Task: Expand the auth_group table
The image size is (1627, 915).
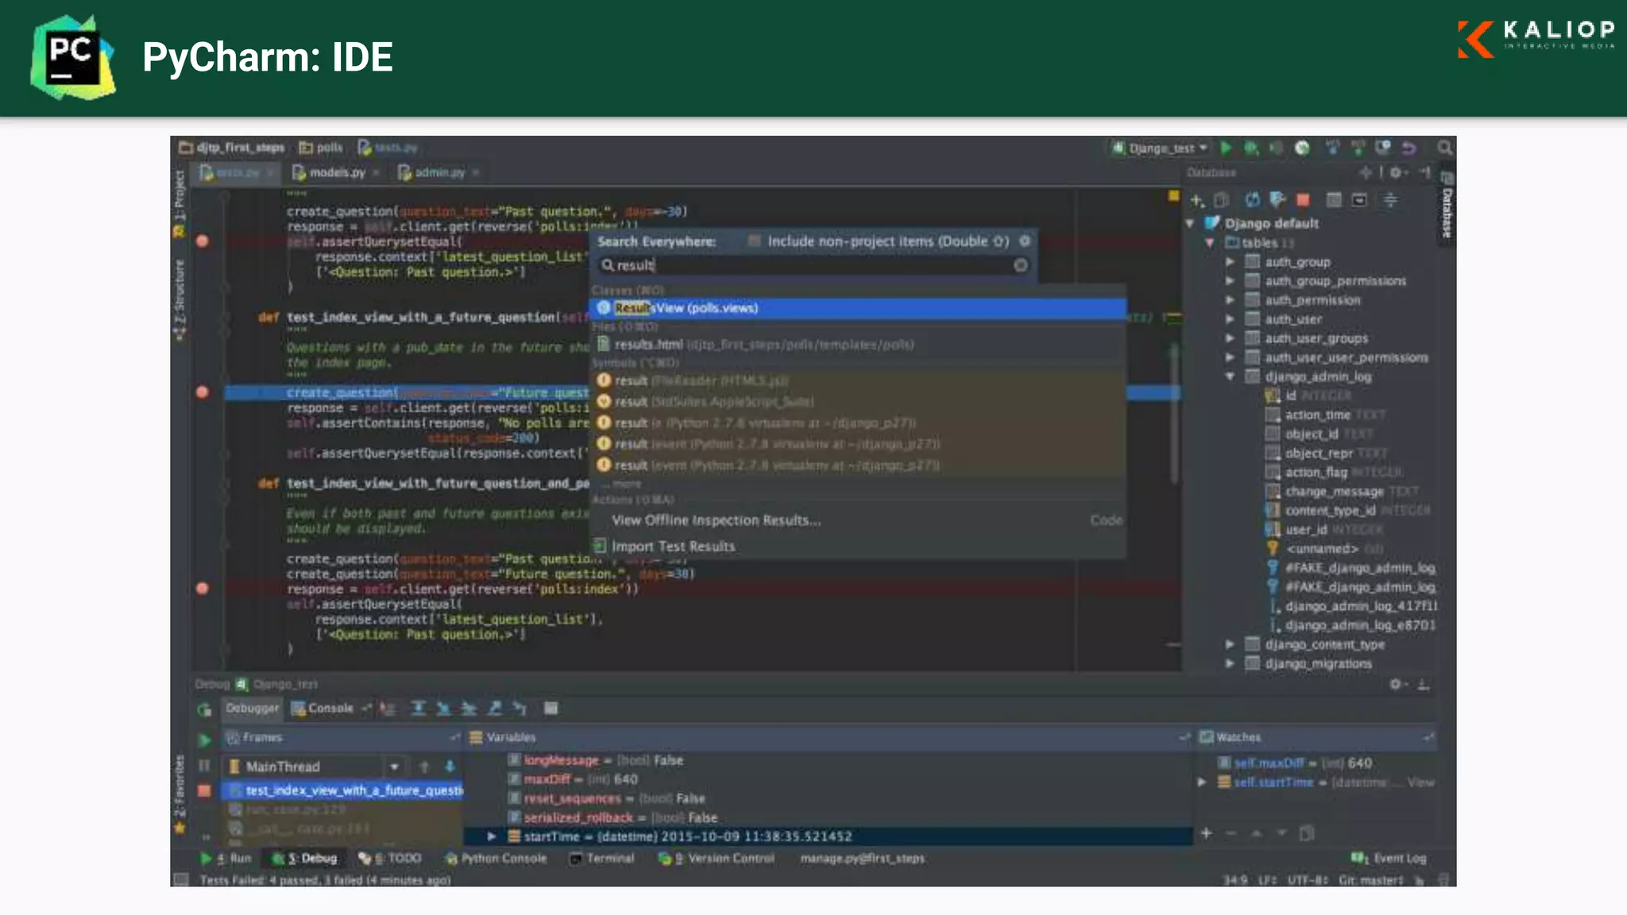Action: pos(1230,262)
